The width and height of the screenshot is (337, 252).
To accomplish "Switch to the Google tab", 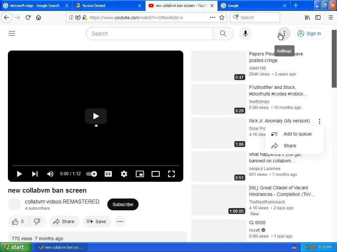I will point(254,6).
